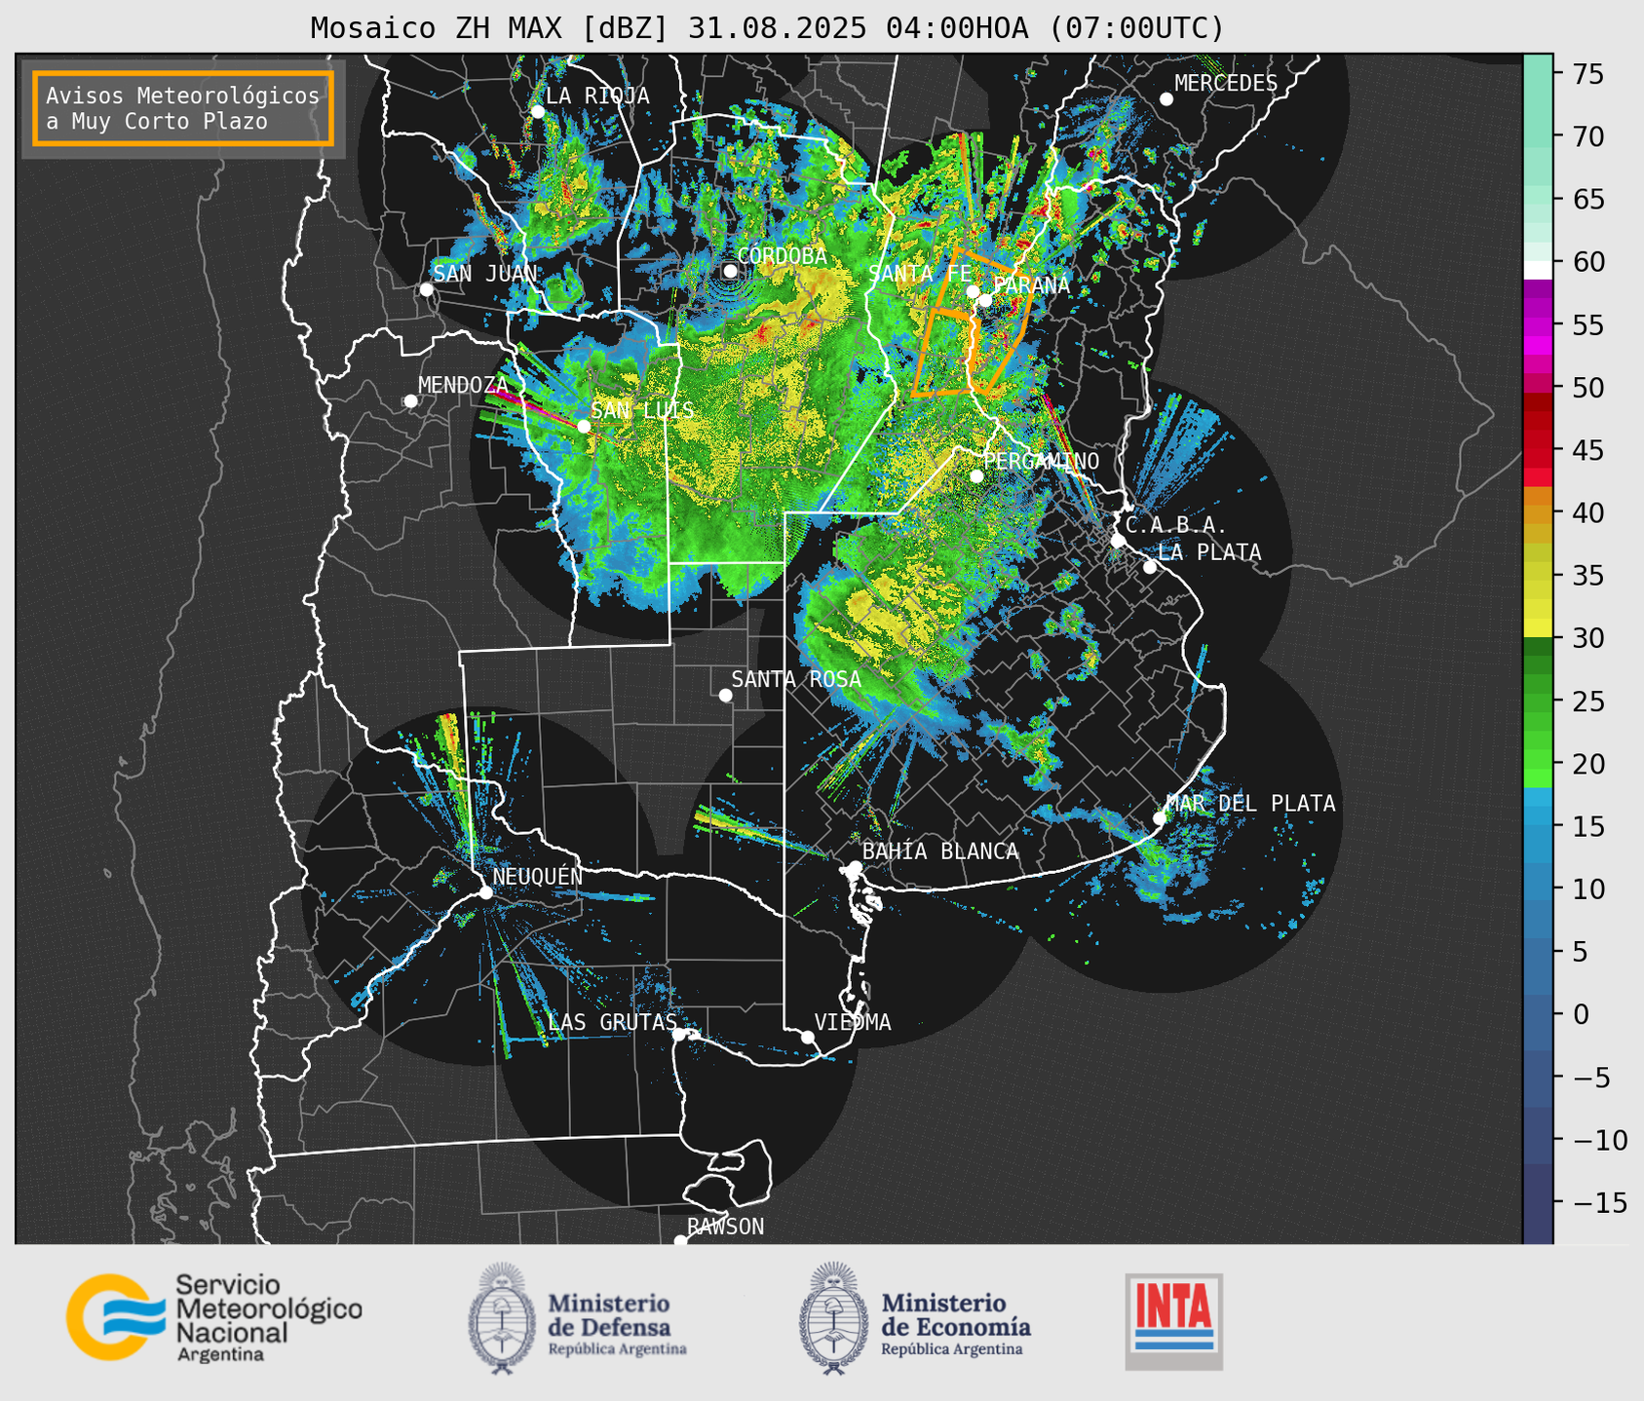Select the Santa Rosa city marker dot
The height and width of the screenshot is (1401, 1644).
click(x=725, y=695)
